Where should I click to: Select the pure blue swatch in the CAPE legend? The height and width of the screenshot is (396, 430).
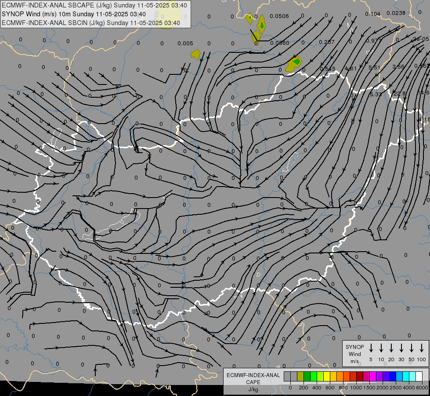pos(393,377)
